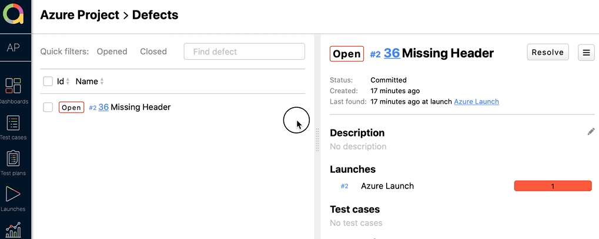Open the Dashboards sidebar icon
This screenshot has height=239, width=599.
[x=13, y=86]
